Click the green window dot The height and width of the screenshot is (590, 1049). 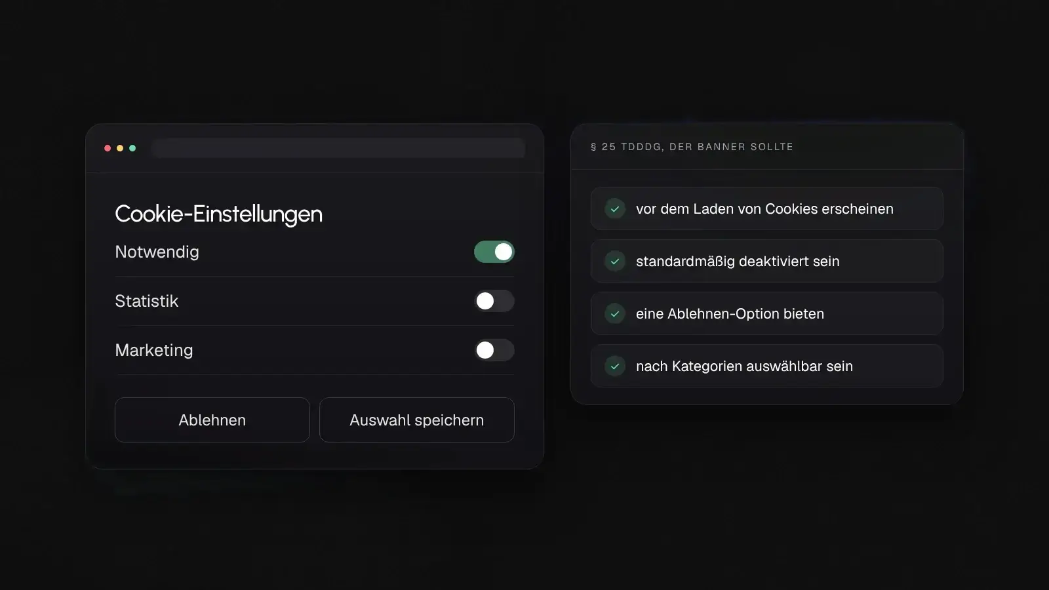tap(132, 148)
